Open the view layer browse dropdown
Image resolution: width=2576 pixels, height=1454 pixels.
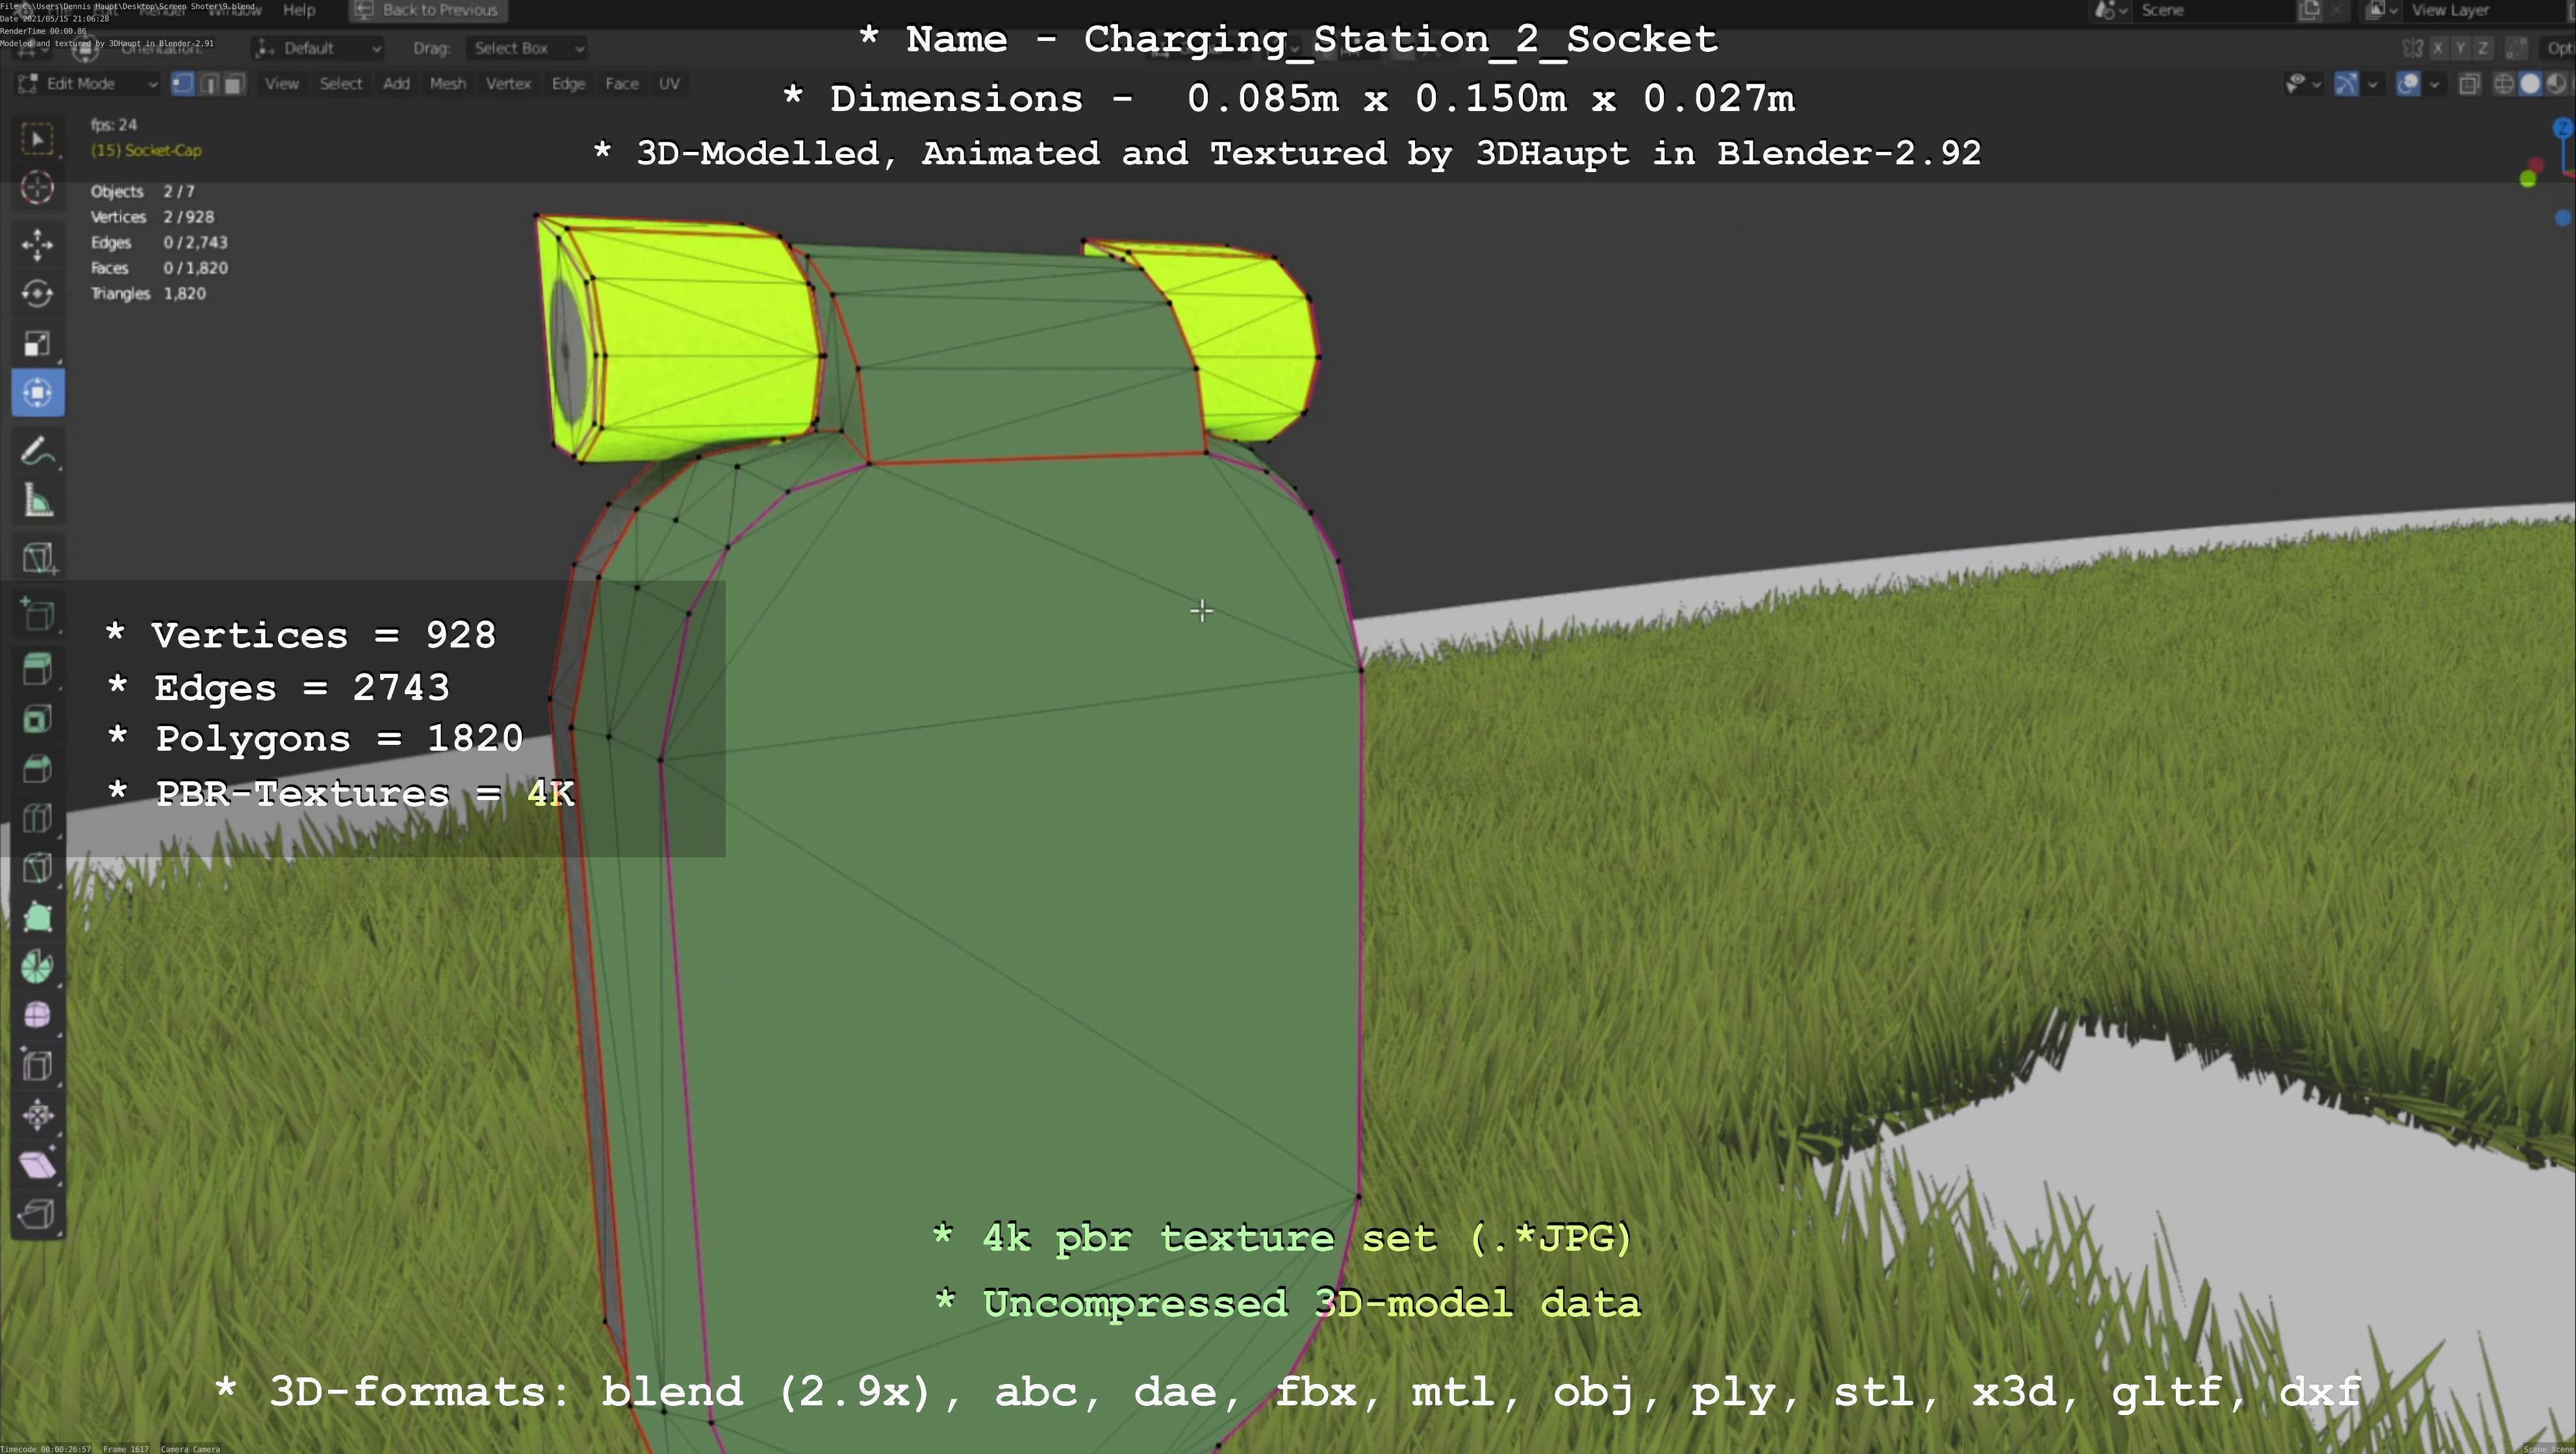click(2382, 10)
